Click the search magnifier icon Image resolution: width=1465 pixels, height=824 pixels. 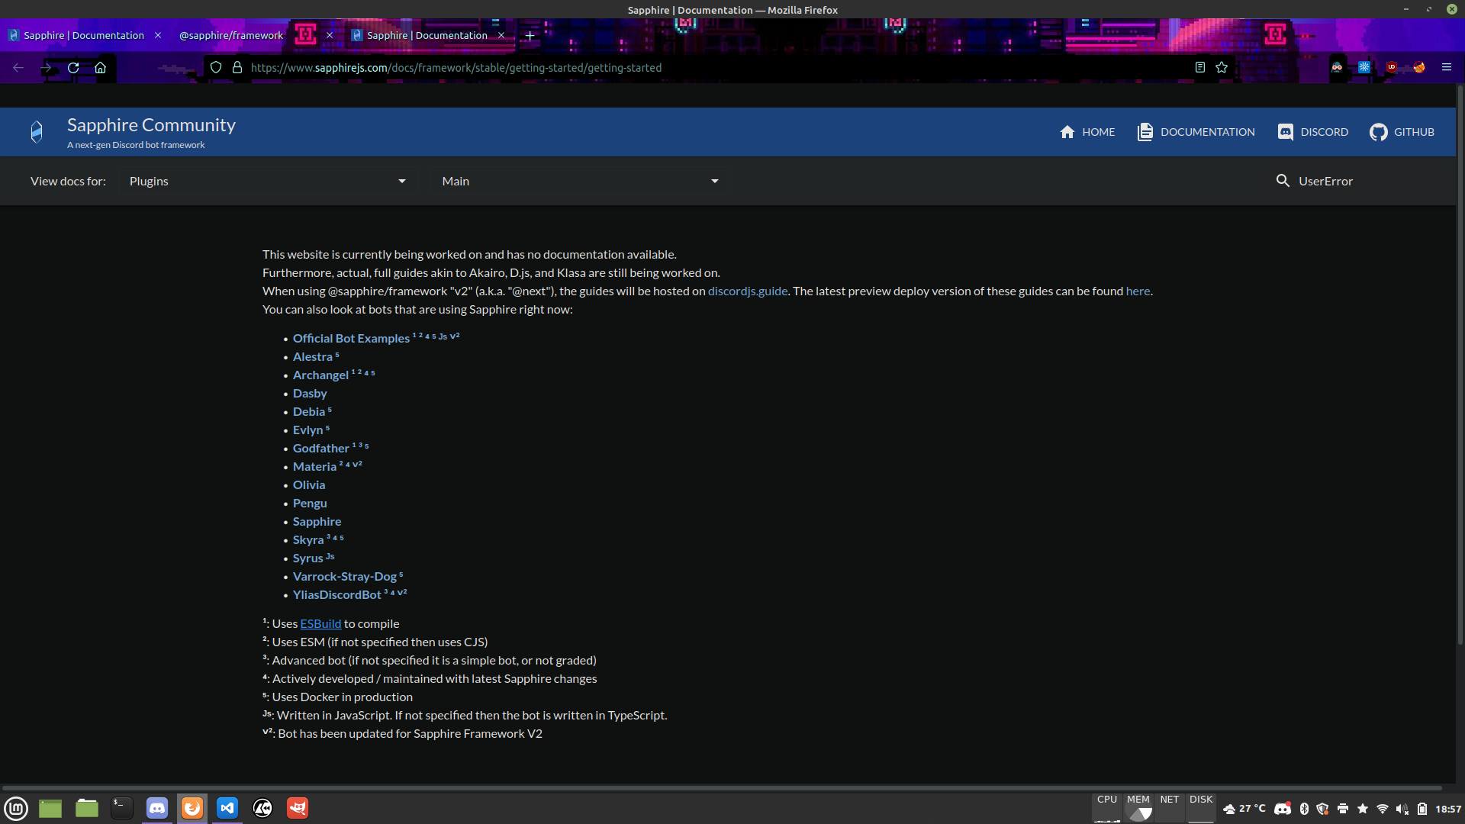coord(1283,181)
